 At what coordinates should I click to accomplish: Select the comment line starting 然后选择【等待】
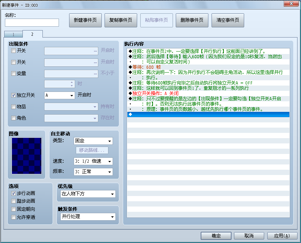(208, 56)
